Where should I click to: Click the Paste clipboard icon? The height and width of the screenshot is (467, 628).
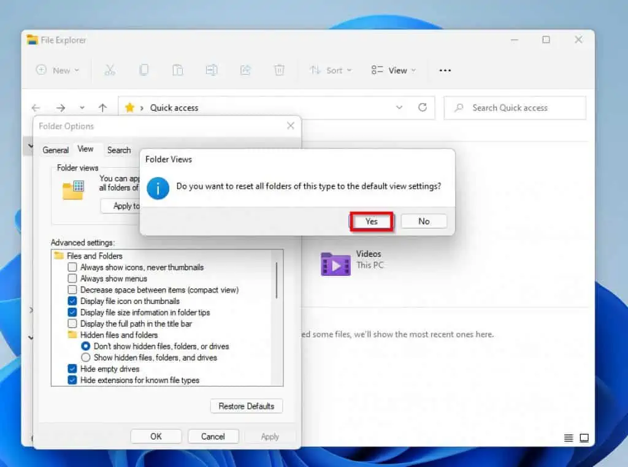(178, 70)
